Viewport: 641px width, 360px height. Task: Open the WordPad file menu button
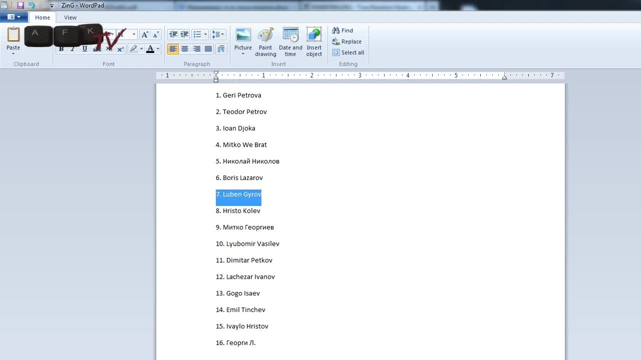14,17
